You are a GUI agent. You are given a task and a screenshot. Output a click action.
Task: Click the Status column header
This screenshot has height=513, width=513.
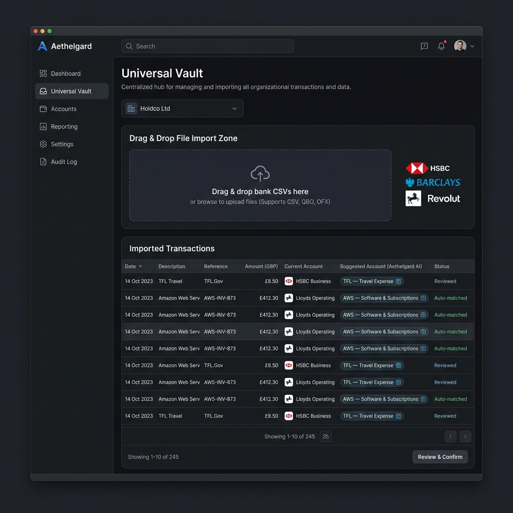point(441,267)
